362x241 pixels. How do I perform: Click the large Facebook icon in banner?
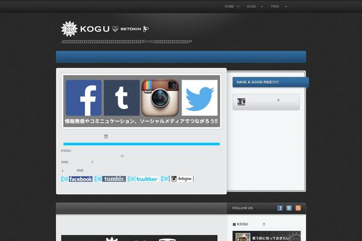pos(84,98)
